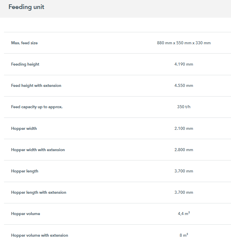Viewport: 231px width, 243px height.
Task: Click the Feeding height row label
Action: click(25, 64)
